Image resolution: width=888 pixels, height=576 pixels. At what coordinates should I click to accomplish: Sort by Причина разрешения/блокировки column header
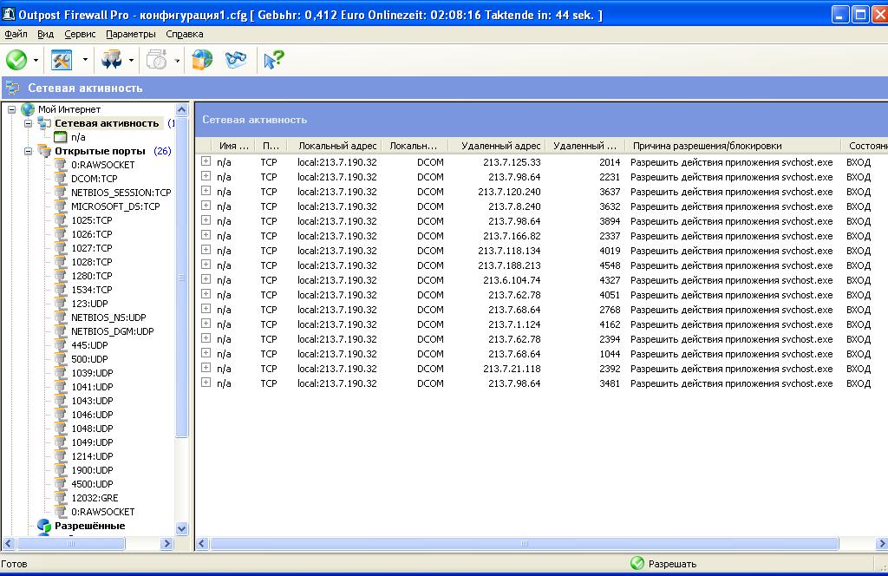733,146
